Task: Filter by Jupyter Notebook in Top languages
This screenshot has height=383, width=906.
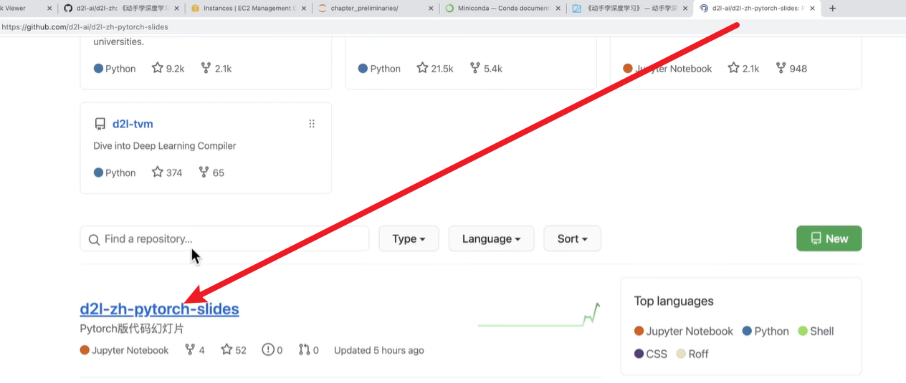Action: 684,331
